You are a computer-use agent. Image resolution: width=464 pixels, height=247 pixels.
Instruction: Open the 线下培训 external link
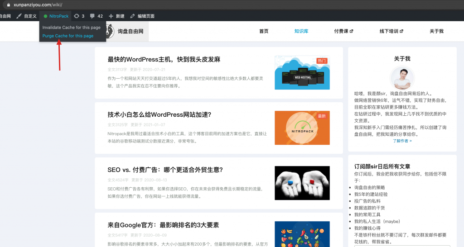pos(391,31)
